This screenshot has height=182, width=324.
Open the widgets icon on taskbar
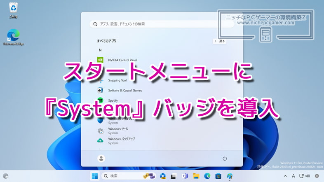point(6,176)
